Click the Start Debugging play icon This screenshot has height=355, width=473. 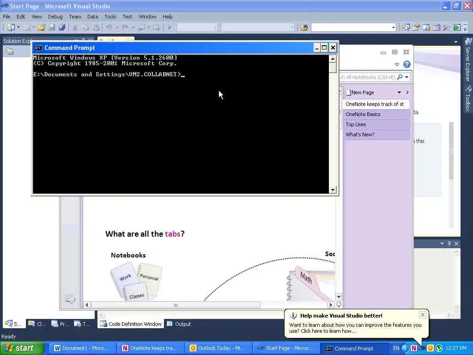pyautogui.click(x=170, y=27)
